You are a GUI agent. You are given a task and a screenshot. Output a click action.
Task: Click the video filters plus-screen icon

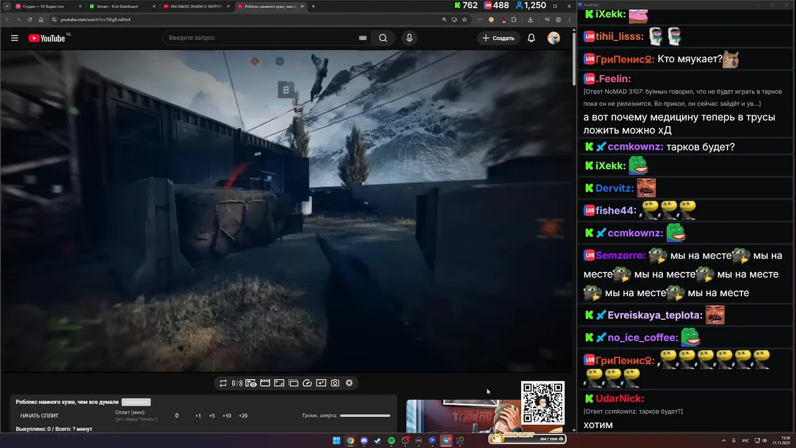[x=321, y=383]
